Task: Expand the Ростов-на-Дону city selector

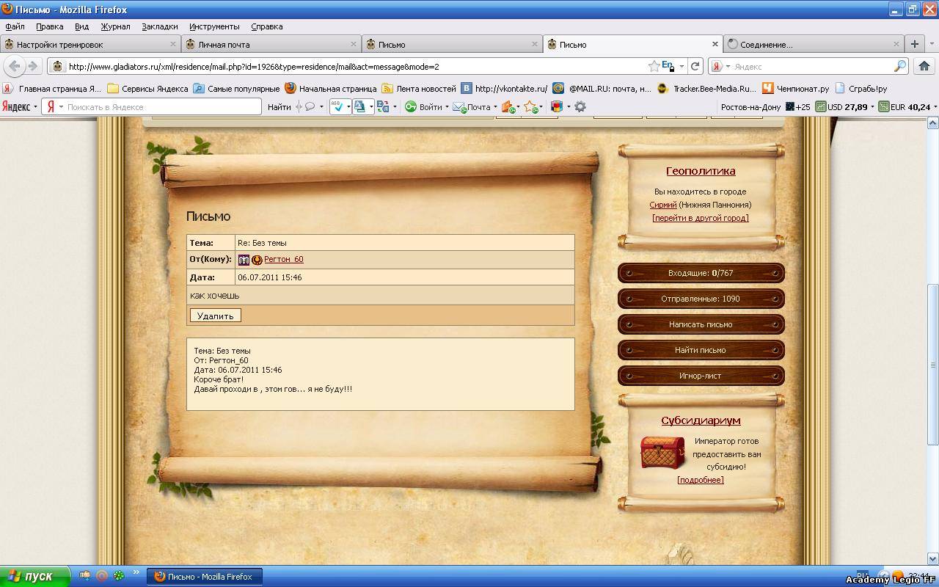Action: pyautogui.click(x=751, y=107)
